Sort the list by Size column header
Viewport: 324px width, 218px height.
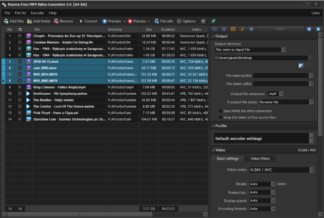[x=148, y=29]
